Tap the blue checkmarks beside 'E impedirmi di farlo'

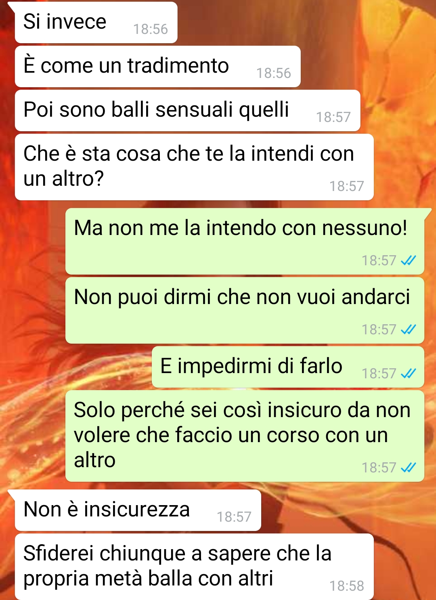[408, 373]
